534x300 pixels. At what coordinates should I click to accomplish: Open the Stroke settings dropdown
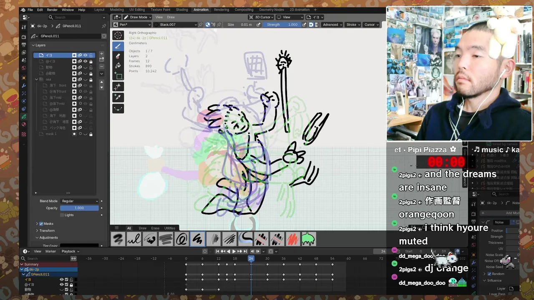coord(353,25)
